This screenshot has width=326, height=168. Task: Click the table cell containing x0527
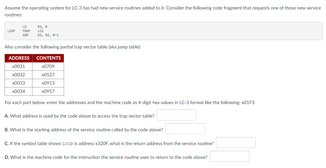pos(48,75)
